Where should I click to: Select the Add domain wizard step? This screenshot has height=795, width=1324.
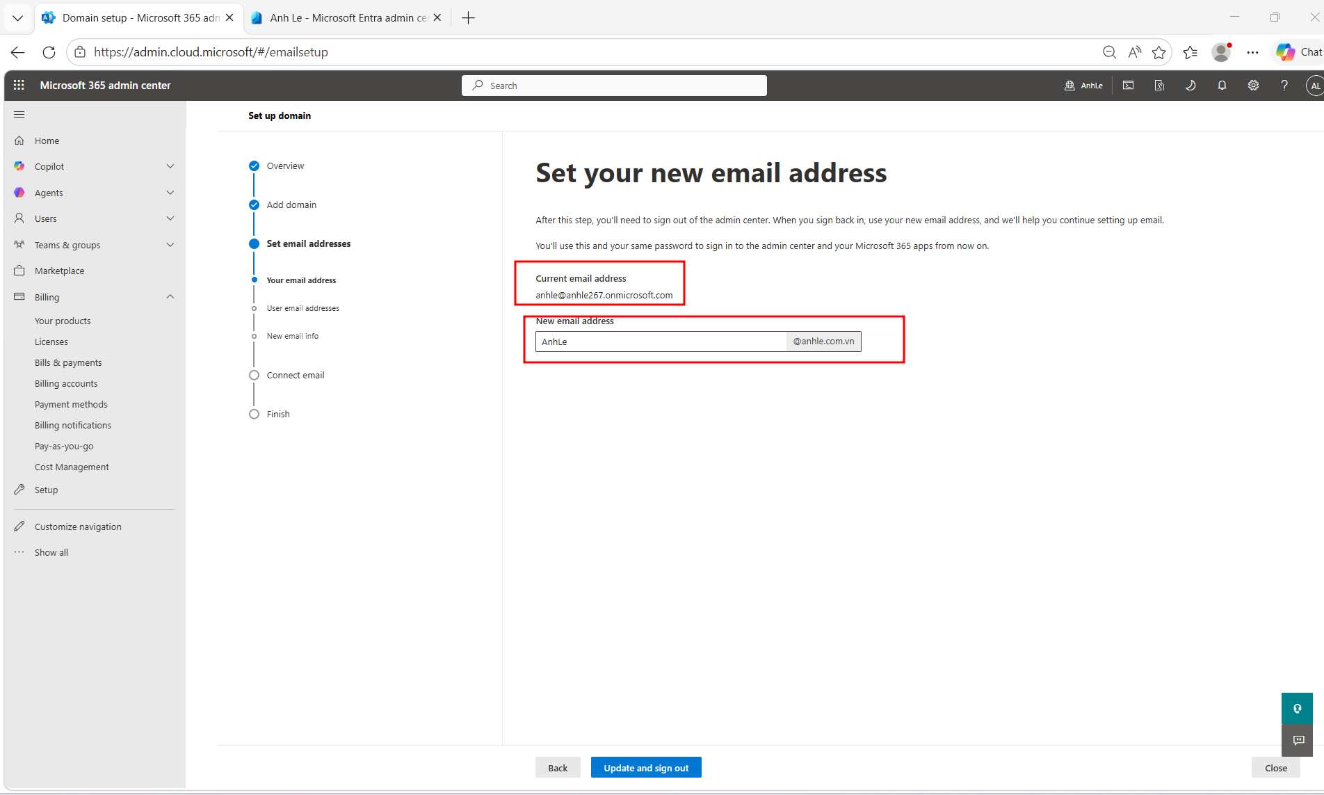282,204
